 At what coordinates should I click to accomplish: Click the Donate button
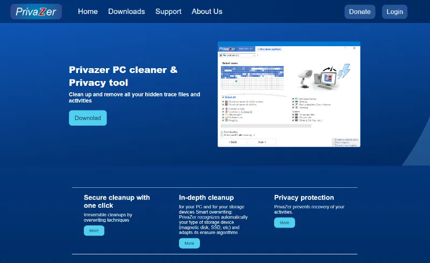click(x=360, y=12)
